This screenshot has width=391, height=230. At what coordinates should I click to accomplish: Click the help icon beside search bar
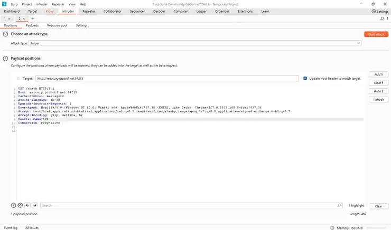coord(13,205)
